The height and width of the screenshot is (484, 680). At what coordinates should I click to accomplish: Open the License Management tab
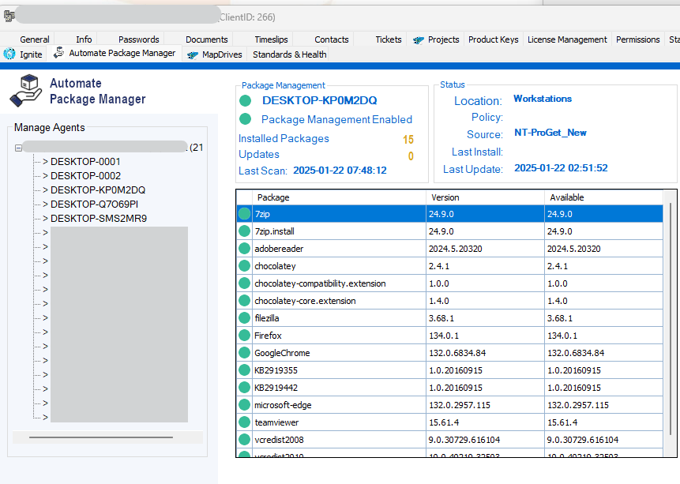(567, 39)
